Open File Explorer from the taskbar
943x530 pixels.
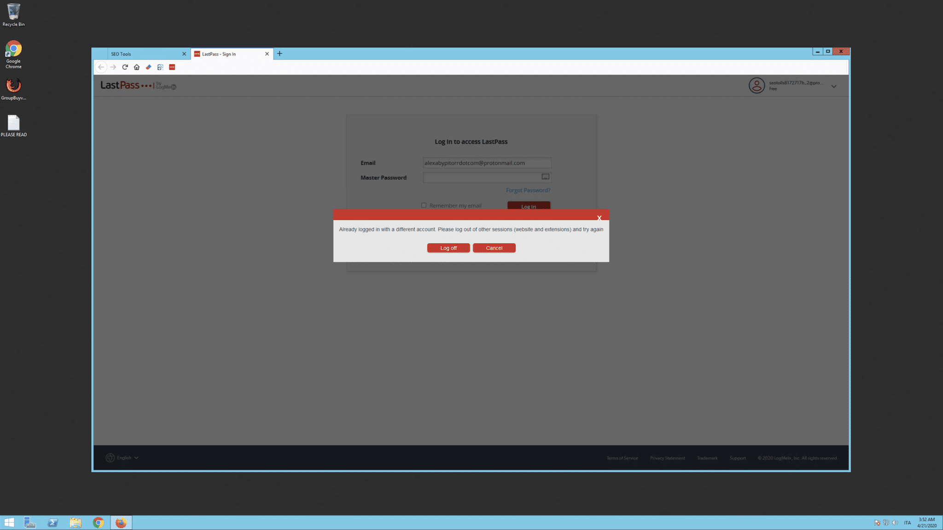tap(76, 523)
